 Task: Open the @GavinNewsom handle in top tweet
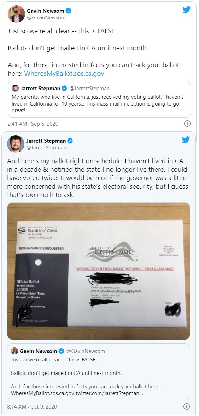click(46, 18)
